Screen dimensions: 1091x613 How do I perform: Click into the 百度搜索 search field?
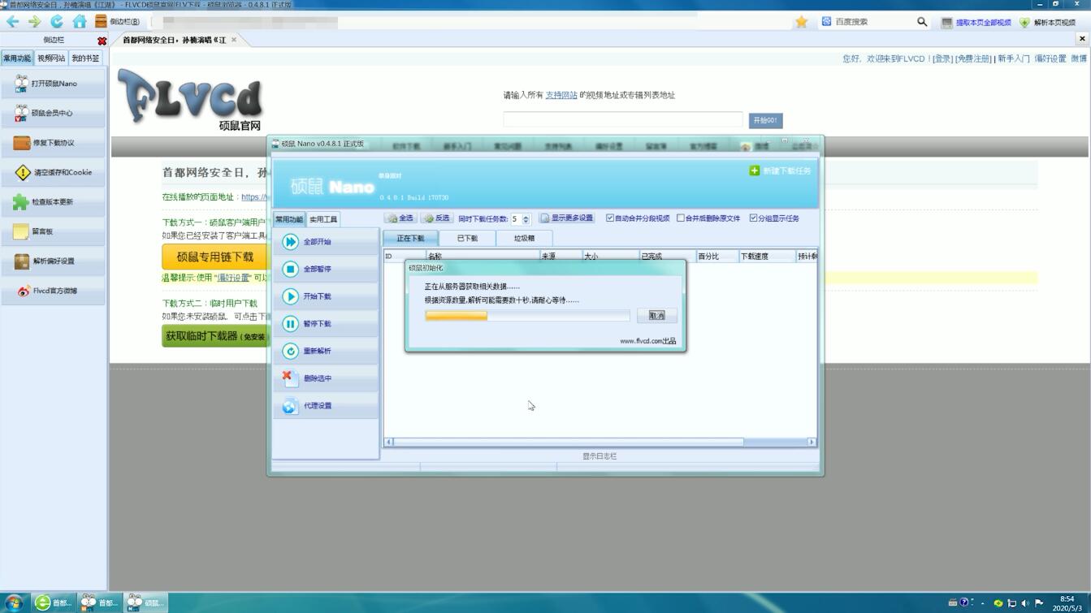[873, 22]
